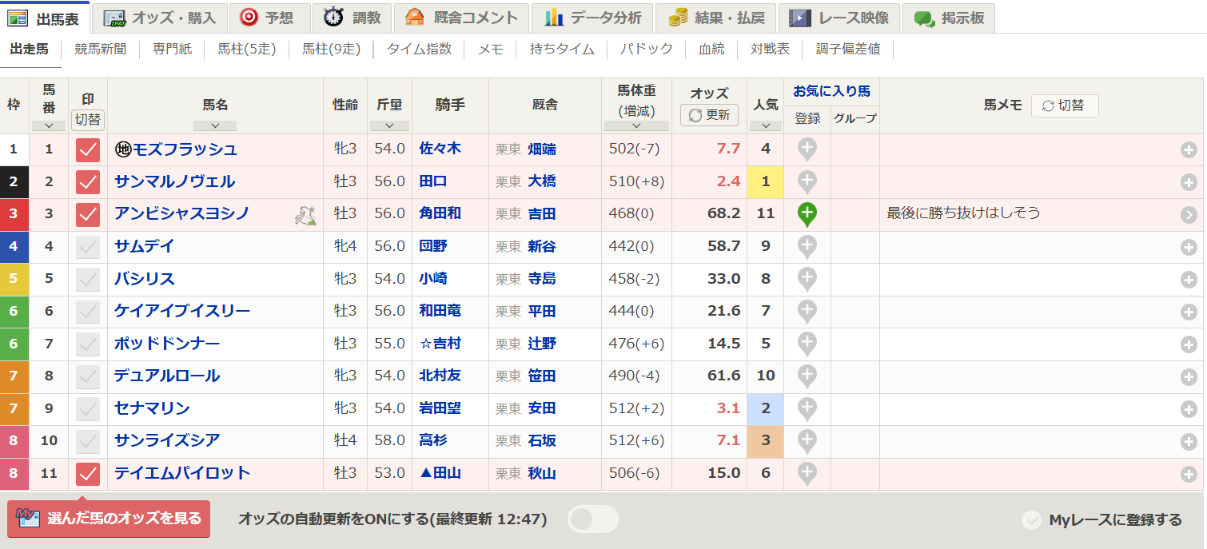Viewport: 1207px width, 549px height.
Task: Add サンマルノヴェル to favorites with pin icon
Action: 807,181
